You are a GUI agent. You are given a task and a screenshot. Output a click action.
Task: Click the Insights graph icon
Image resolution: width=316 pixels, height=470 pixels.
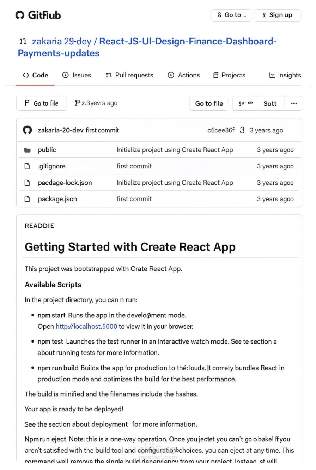click(x=272, y=75)
